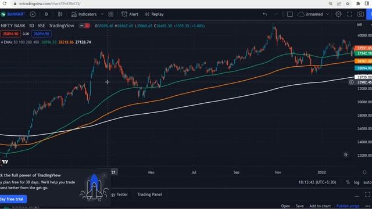
Task: Toggle log scale mode
Action: 356,182
